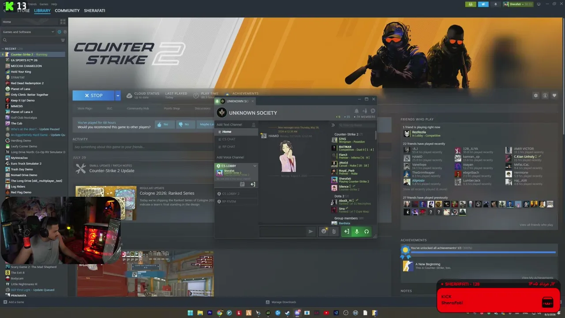Click the chat member list scrollbar
This screenshot has height=318, width=565.
tap(376, 135)
